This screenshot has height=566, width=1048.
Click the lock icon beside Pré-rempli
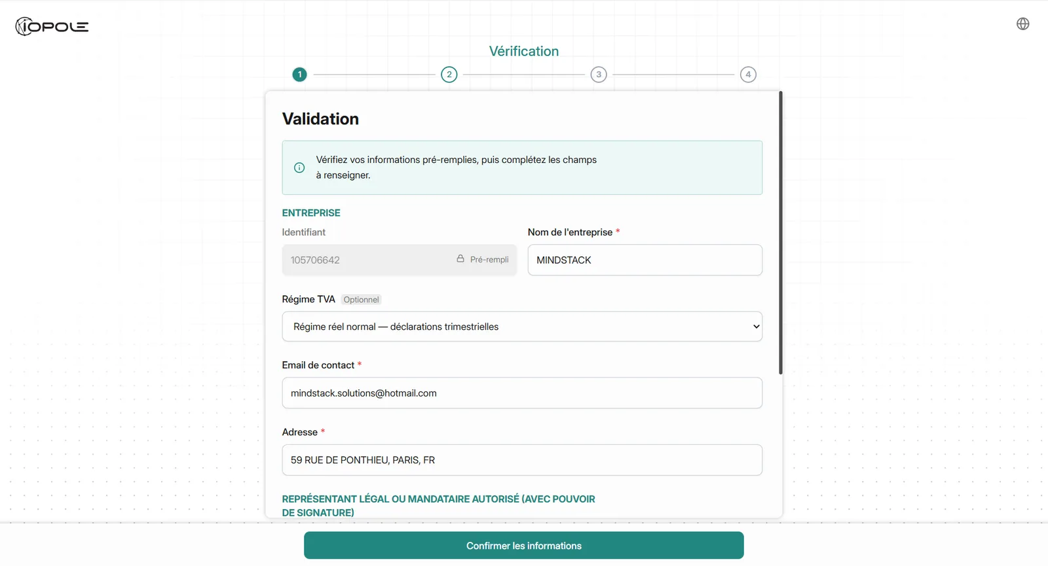point(460,259)
